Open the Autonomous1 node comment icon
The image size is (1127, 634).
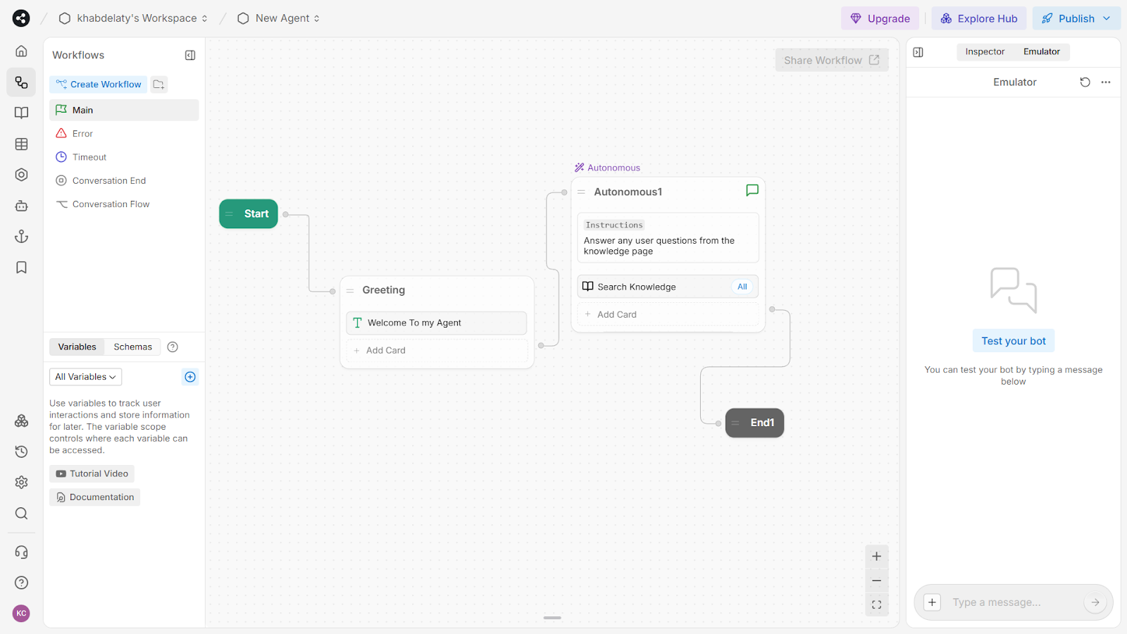click(752, 190)
